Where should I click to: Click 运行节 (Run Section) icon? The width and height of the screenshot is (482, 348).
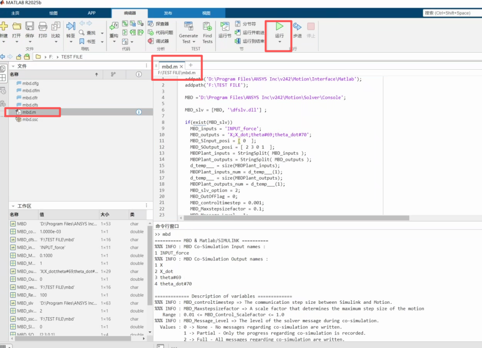coord(224,26)
